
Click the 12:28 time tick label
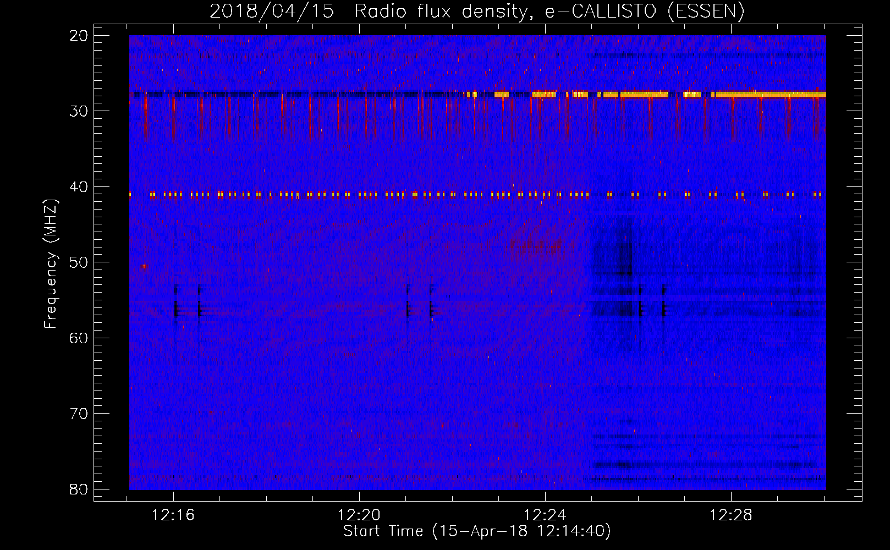[x=731, y=515]
